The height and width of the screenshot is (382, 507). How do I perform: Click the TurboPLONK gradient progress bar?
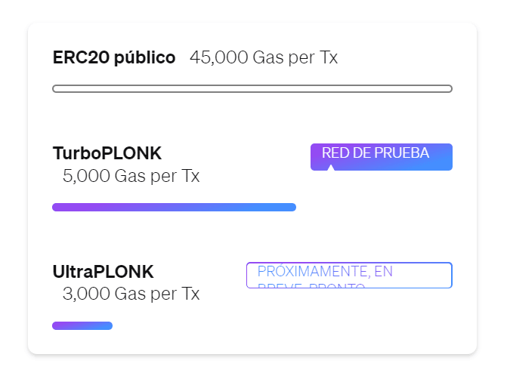tap(174, 207)
